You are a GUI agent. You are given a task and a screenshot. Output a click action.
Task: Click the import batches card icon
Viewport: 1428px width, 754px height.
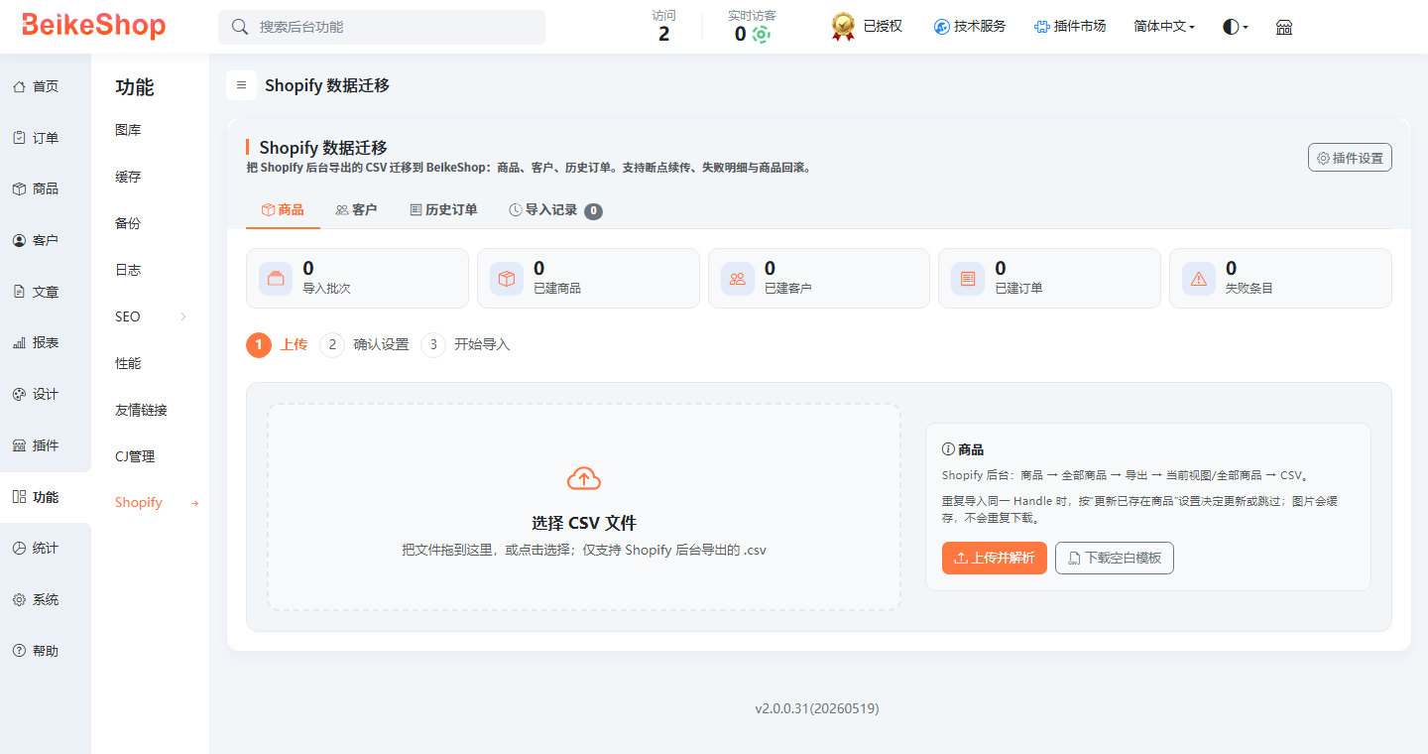click(276, 279)
